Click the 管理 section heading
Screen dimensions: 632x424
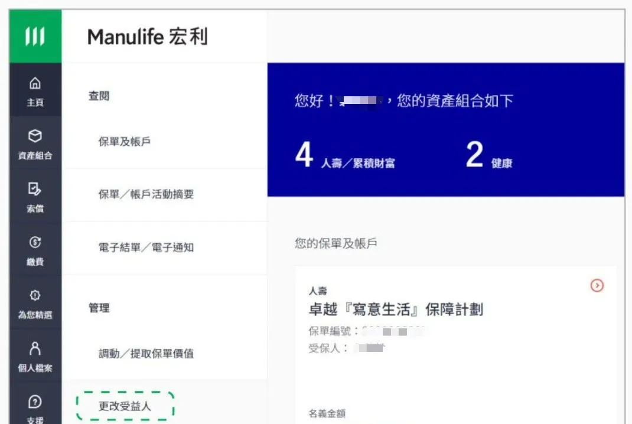coord(99,308)
